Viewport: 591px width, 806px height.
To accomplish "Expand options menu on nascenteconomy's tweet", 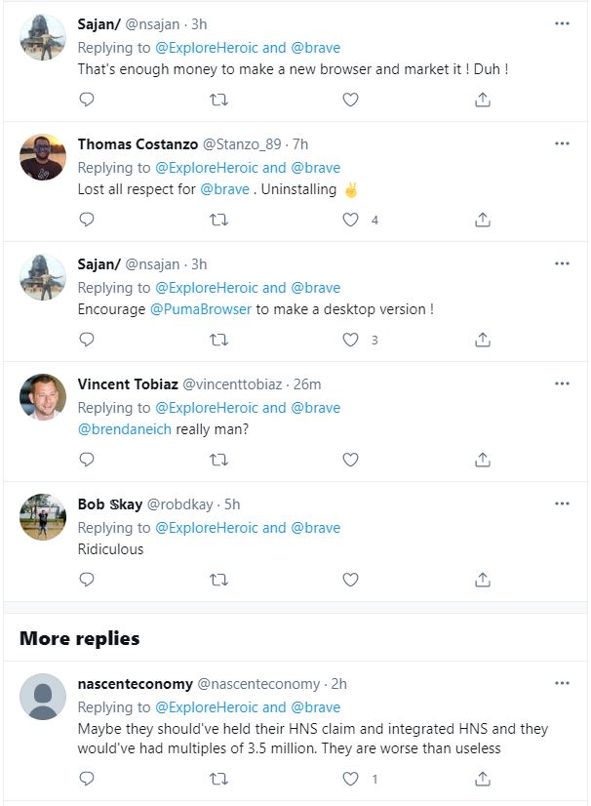I will tap(562, 683).
